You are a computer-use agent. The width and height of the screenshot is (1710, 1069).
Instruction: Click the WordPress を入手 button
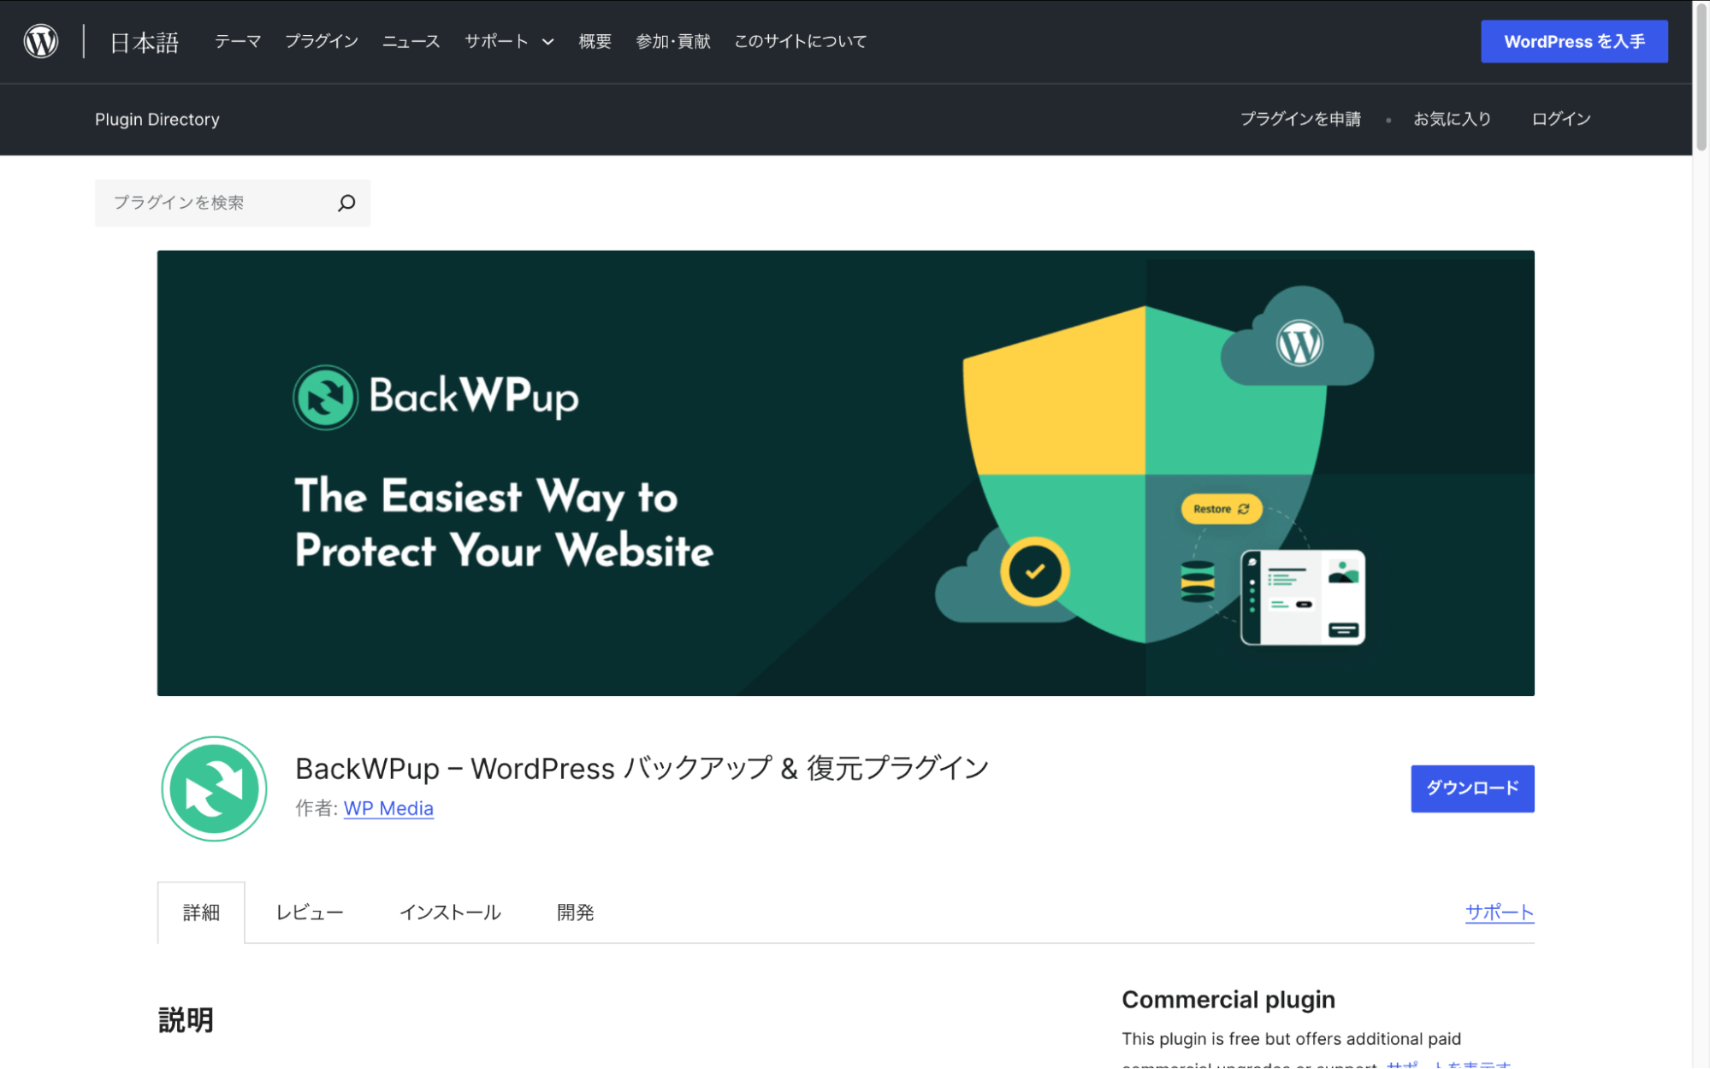pos(1573,40)
